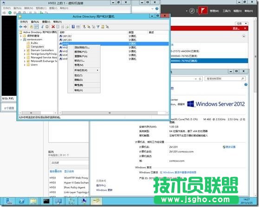Screen dimensions: 259x207
Task: Click the Forward arrow in ADUC toolbar
Action: click(25, 27)
